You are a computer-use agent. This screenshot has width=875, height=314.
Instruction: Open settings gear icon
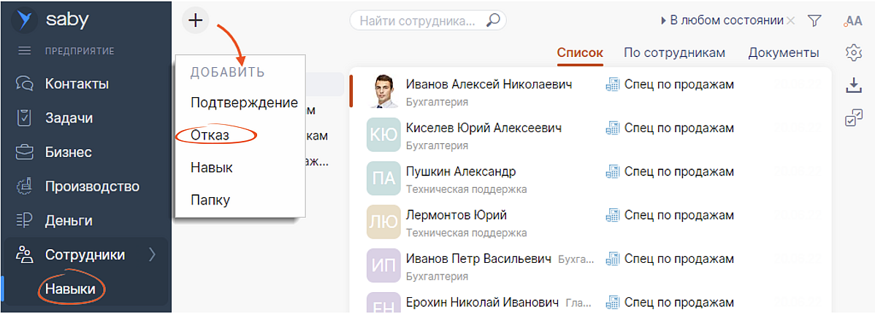[x=852, y=52]
